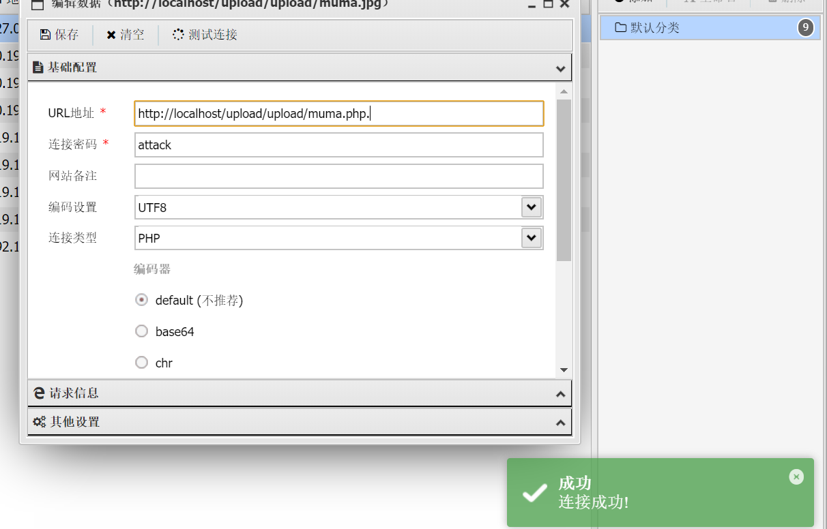Click the clear X icon in toolbar
Image resolution: width=827 pixels, height=529 pixels.
(x=111, y=35)
